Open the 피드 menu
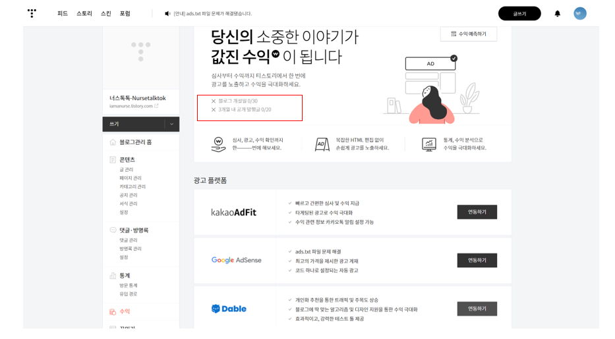Viewport: 615px width, 339px height. (63, 14)
